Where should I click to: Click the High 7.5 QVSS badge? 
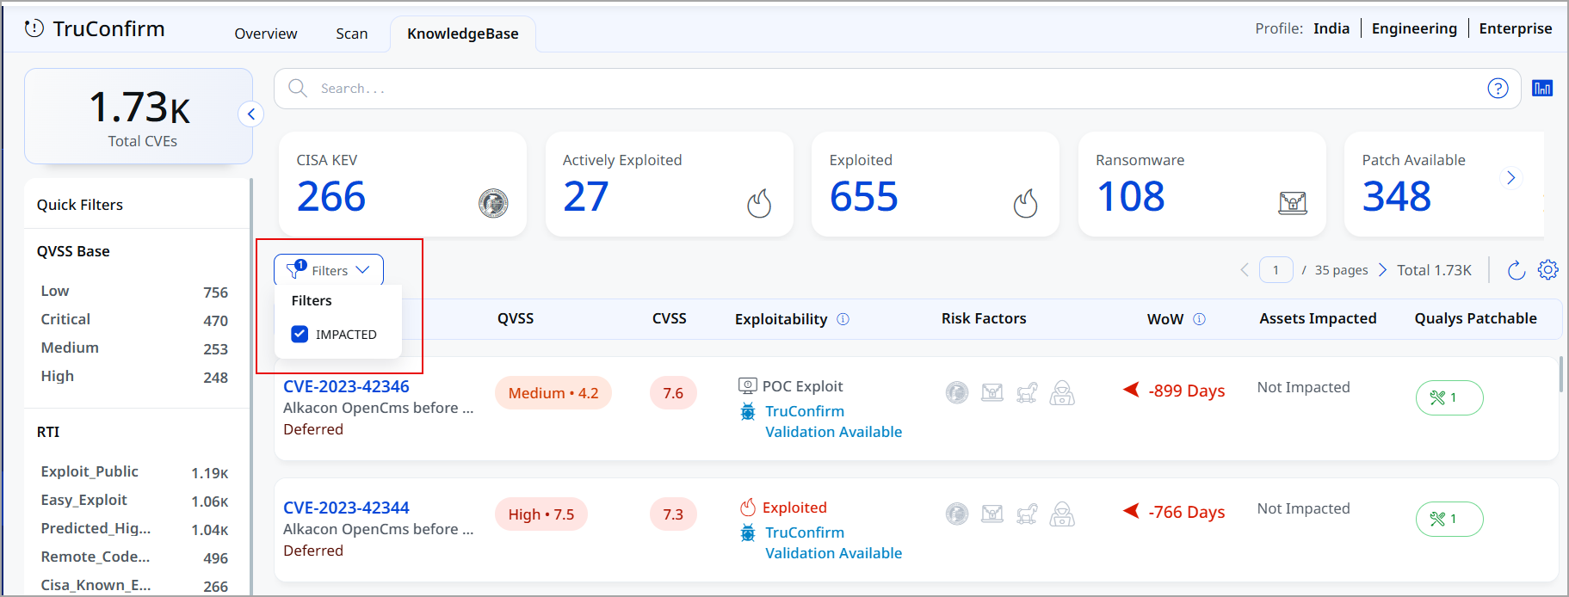pyautogui.click(x=541, y=514)
